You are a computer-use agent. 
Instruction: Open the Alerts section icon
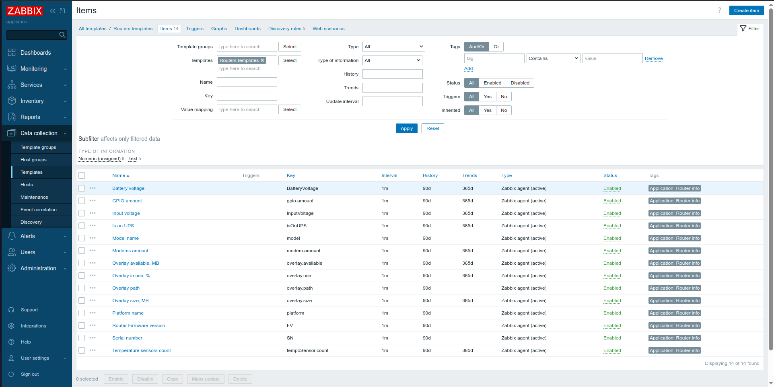[12, 236]
